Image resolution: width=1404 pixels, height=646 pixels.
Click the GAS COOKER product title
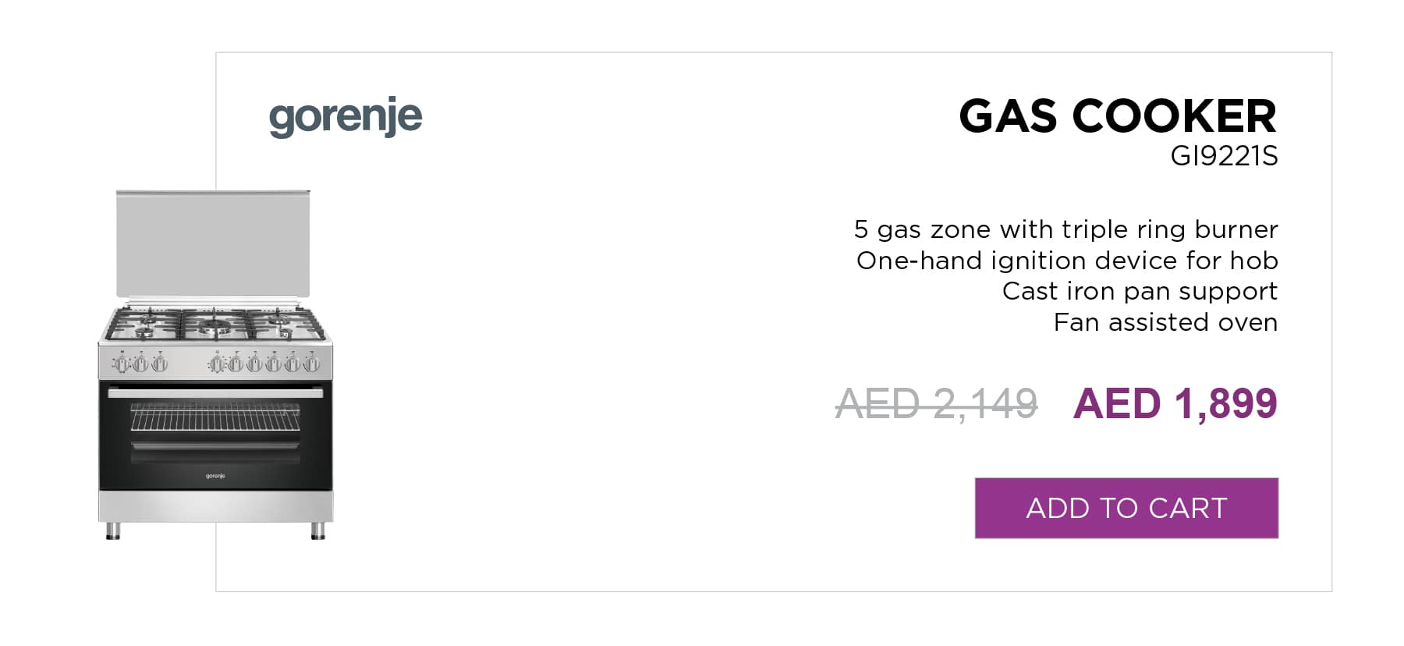point(1118,116)
